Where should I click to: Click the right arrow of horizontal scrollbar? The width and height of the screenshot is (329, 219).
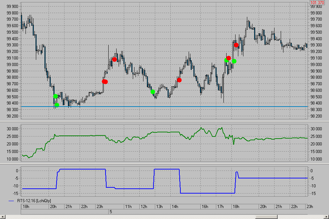coord(326,217)
